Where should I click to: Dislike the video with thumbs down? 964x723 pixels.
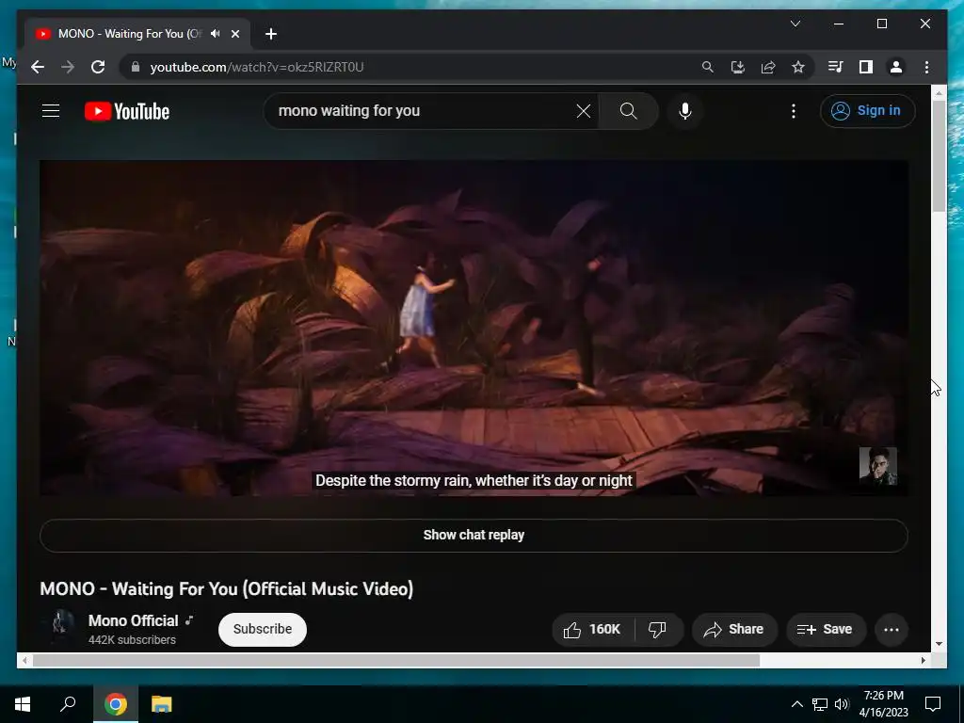(x=658, y=629)
